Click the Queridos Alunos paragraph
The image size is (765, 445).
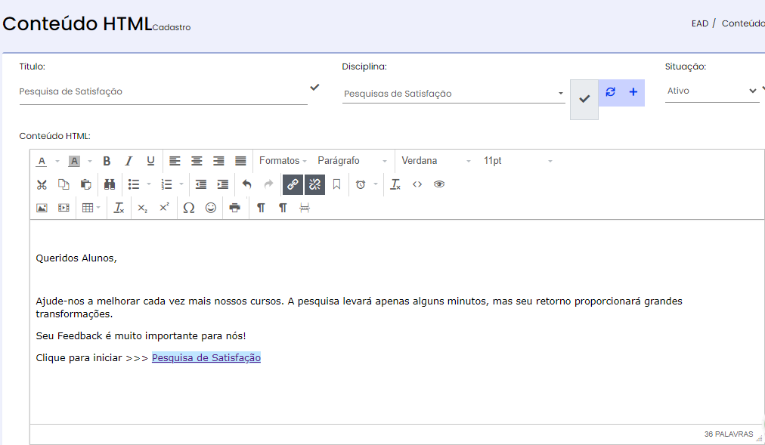pyautogui.click(x=76, y=258)
